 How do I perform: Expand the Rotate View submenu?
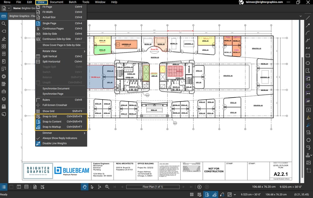click(50, 51)
